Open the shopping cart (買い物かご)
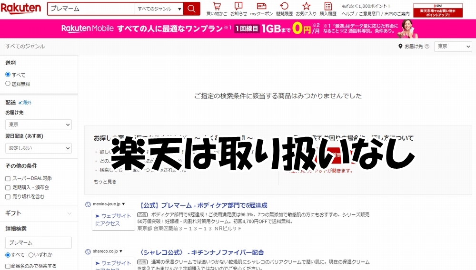Viewport: 476px width, 270px height. coord(217,9)
